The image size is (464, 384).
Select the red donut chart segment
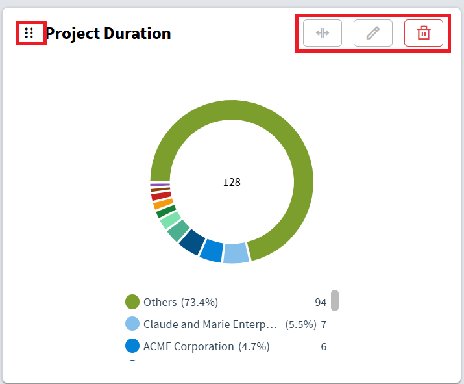click(161, 196)
